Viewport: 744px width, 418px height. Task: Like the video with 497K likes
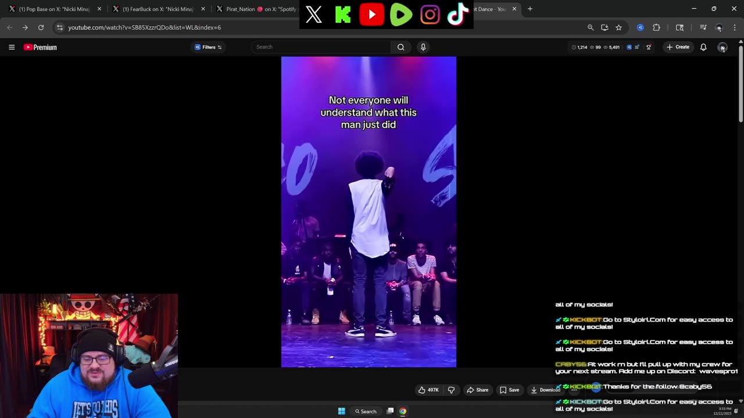(x=428, y=390)
